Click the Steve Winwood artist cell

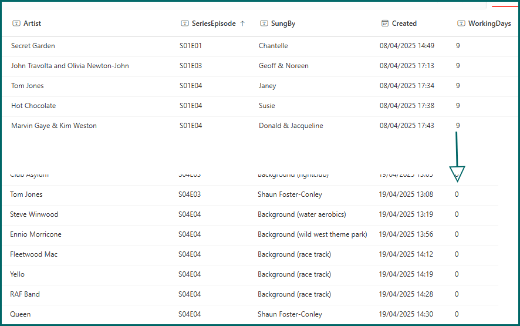pos(34,214)
